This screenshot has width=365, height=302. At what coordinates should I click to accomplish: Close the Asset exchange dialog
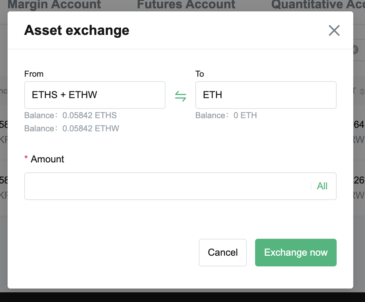point(334,30)
